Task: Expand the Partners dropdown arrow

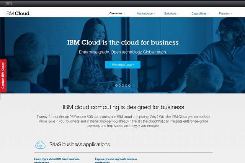Action: [x=232, y=13]
